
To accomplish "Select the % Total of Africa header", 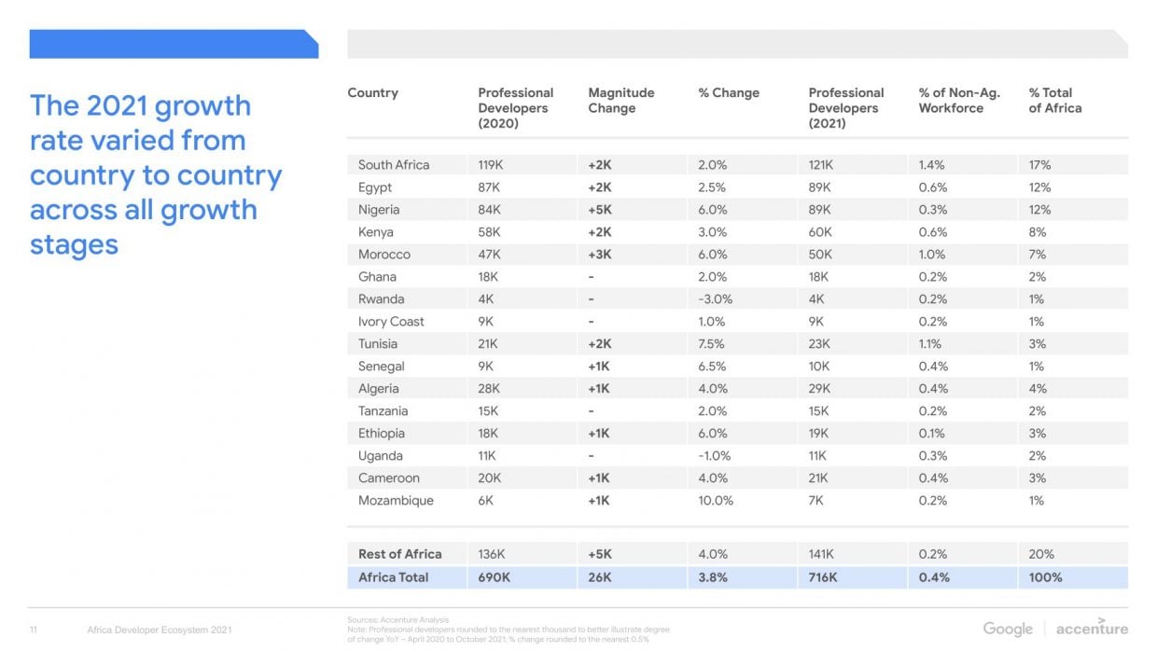I will 1054,100.
